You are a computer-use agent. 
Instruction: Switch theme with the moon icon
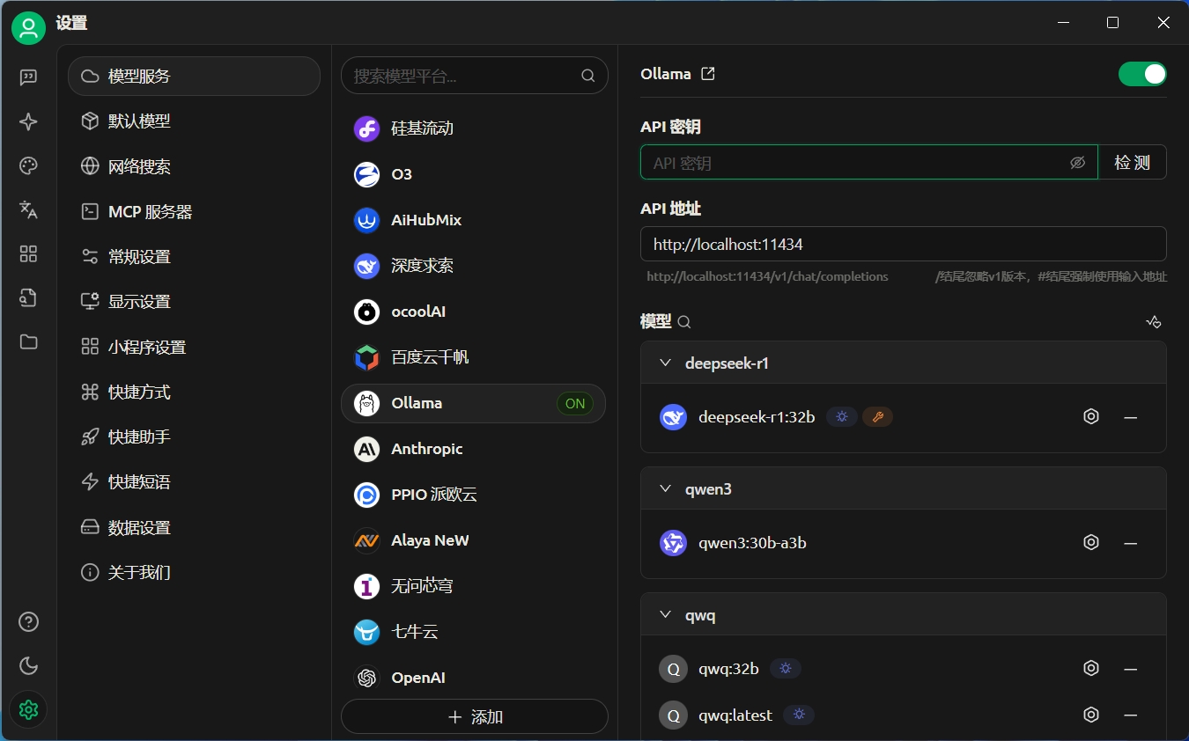point(28,665)
